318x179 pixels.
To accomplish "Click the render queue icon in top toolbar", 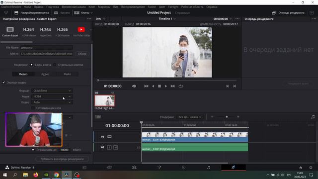I will tap(274, 13).
